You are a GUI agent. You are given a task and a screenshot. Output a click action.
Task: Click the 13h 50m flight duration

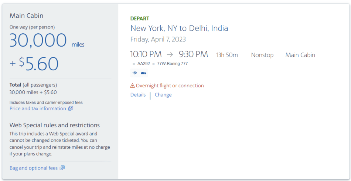tap(227, 55)
